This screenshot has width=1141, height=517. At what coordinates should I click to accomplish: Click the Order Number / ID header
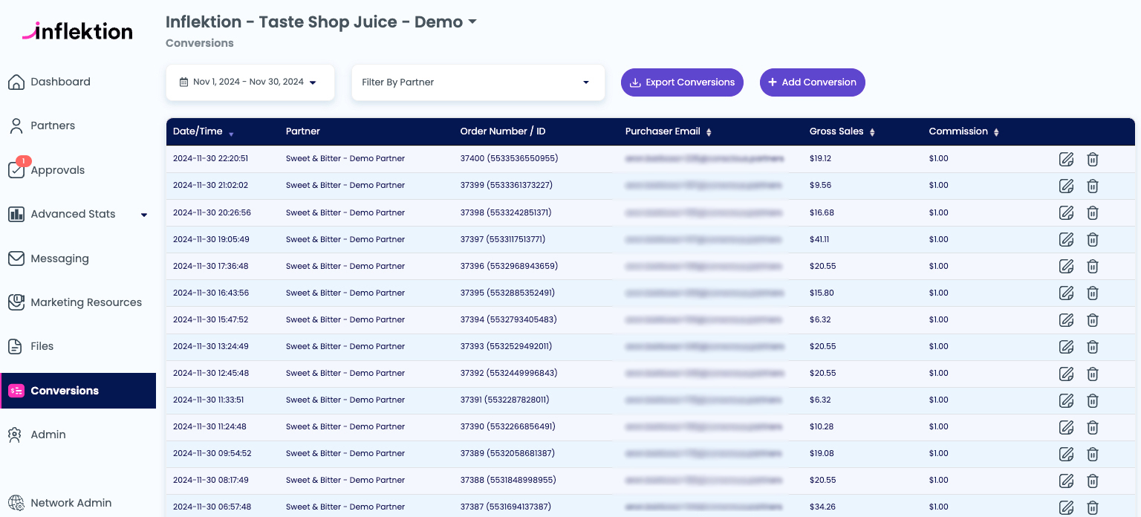(503, 131)
